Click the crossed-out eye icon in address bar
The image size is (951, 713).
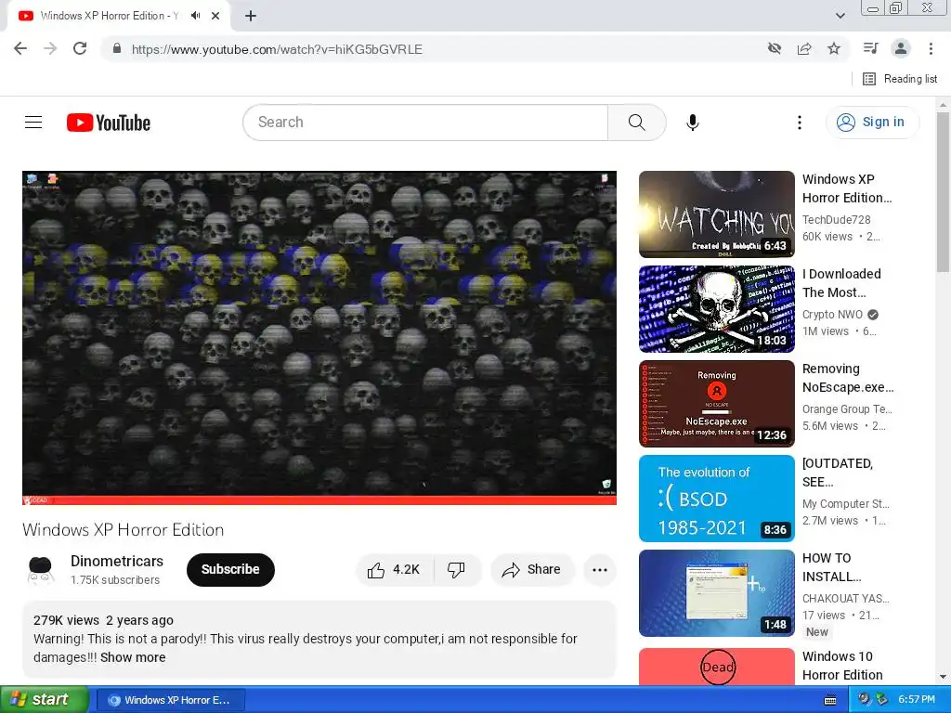774,48
